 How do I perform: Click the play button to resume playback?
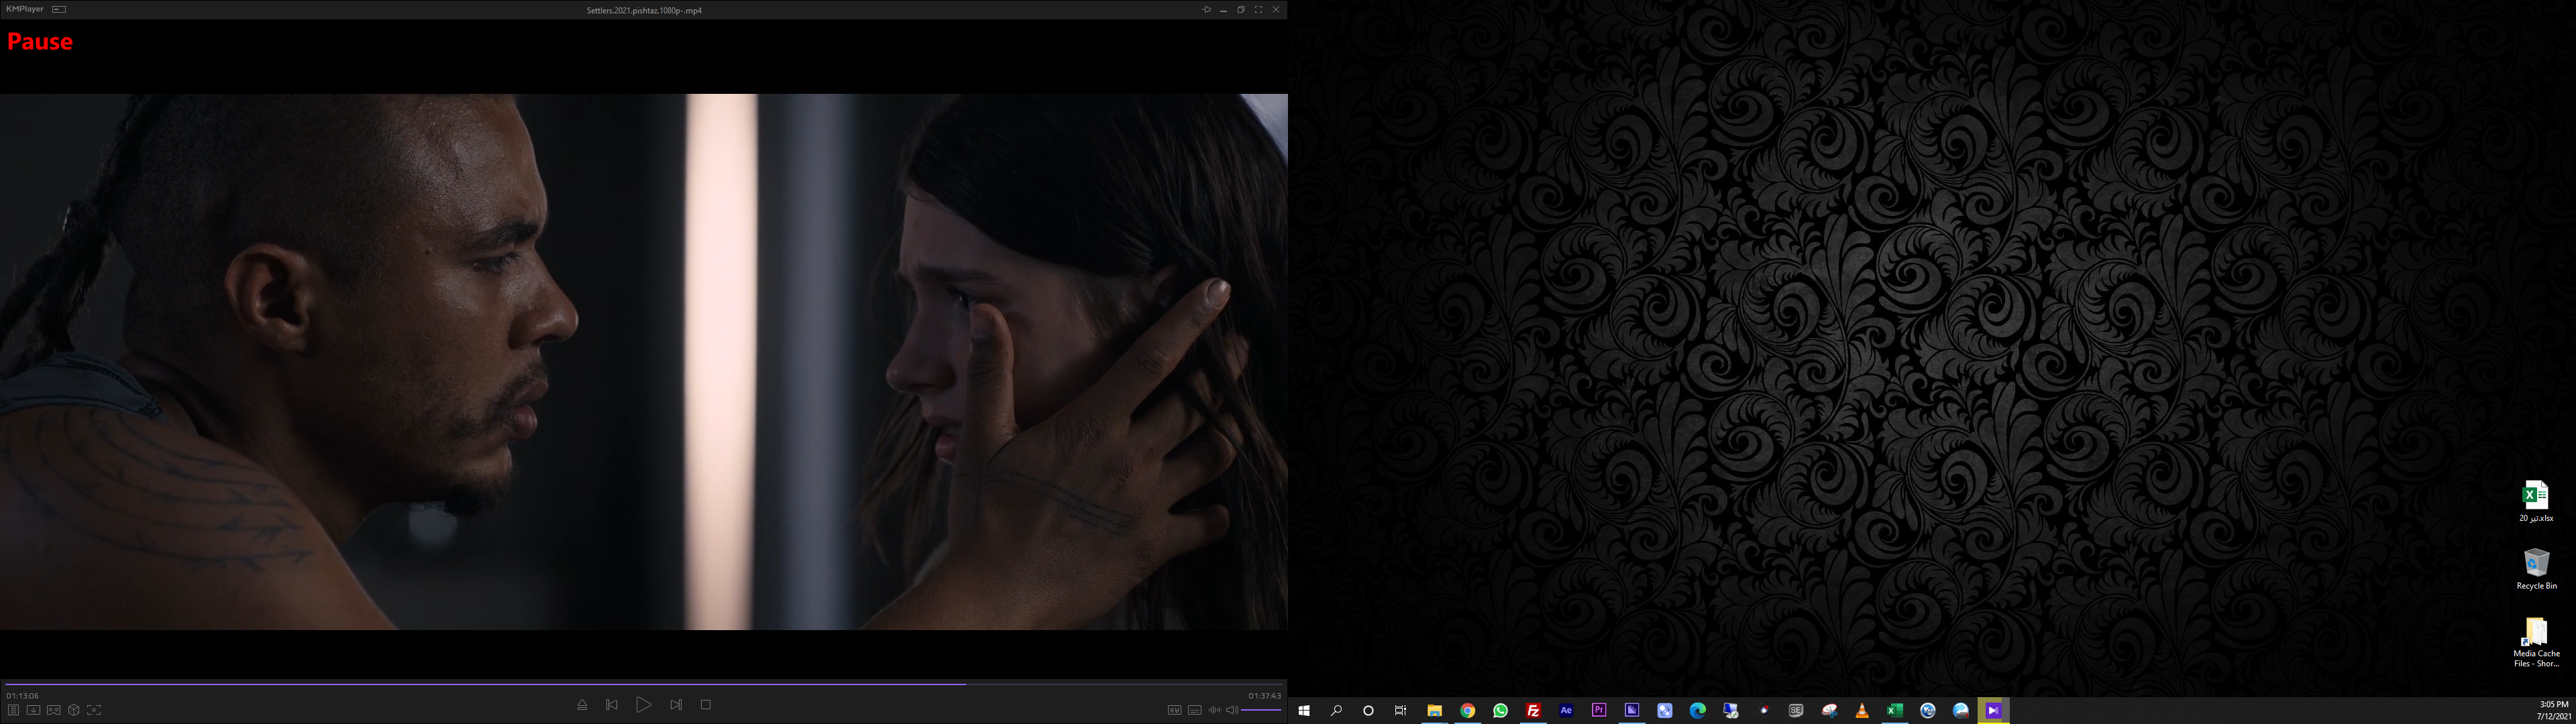click(x=643, y=705)
